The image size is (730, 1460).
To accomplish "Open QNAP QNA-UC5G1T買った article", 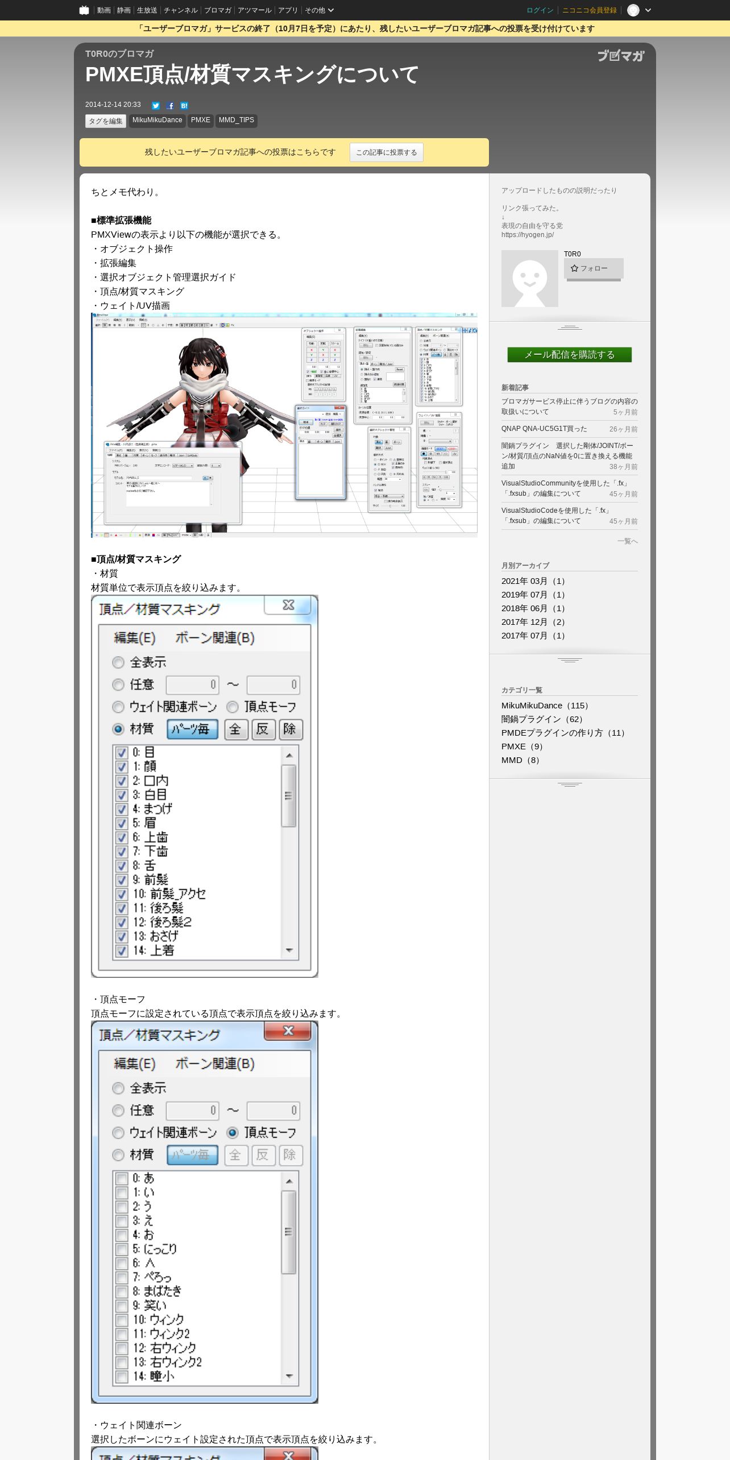I will pyautogui.click(x=544, y=429).
